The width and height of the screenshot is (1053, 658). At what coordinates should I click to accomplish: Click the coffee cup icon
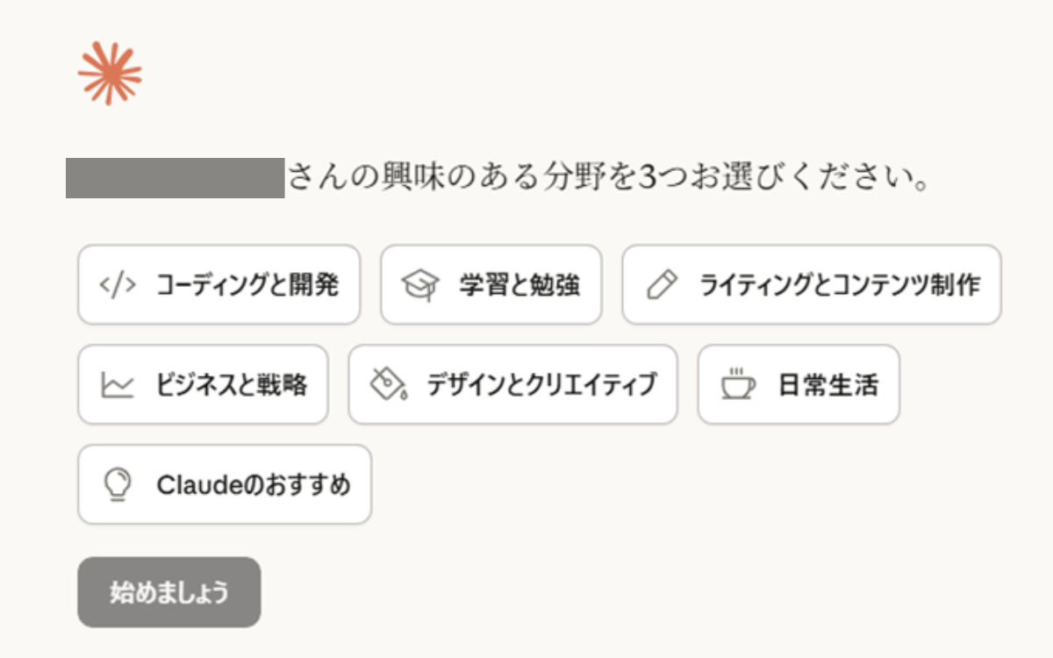click(737, 385)
